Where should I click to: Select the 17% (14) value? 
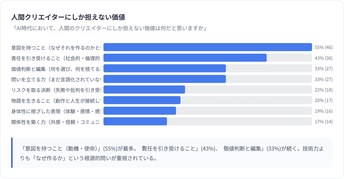(323, 121)
